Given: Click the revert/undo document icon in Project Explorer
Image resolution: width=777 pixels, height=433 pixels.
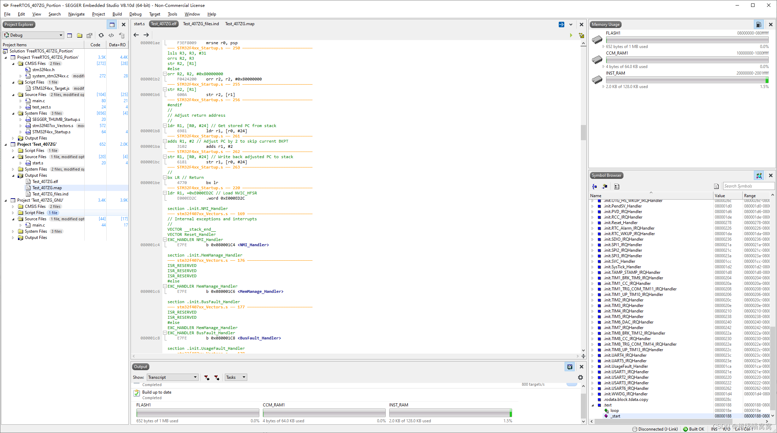Looking at the screenshot, I should (122, 35).
